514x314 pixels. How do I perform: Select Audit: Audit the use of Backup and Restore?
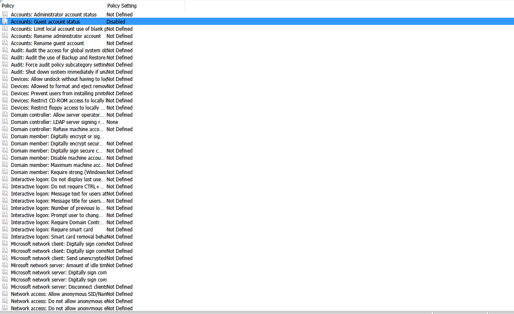coord(58,57)
